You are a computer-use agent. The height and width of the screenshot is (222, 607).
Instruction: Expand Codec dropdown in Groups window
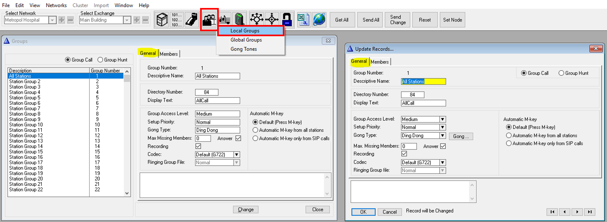pyautogui.click(x=236, y=155)
